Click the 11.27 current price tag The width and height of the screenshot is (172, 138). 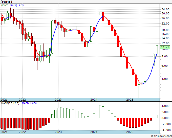pyautogui.click(x=165, y=47)
